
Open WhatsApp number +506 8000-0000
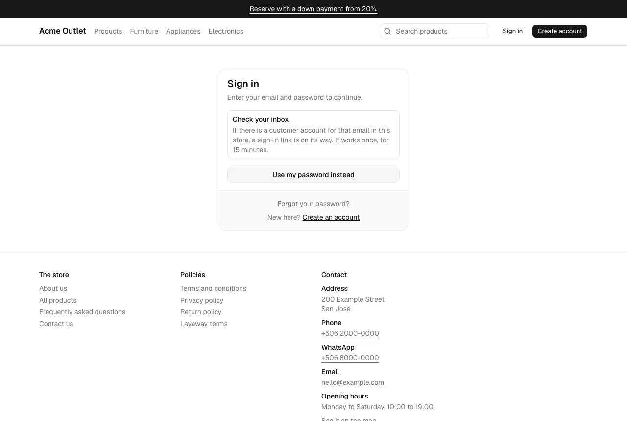click(350, 358)
